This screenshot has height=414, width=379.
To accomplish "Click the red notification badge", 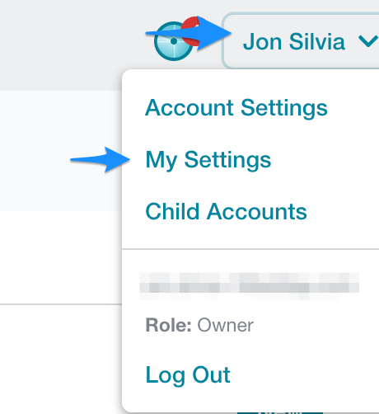I will [192, 31].
